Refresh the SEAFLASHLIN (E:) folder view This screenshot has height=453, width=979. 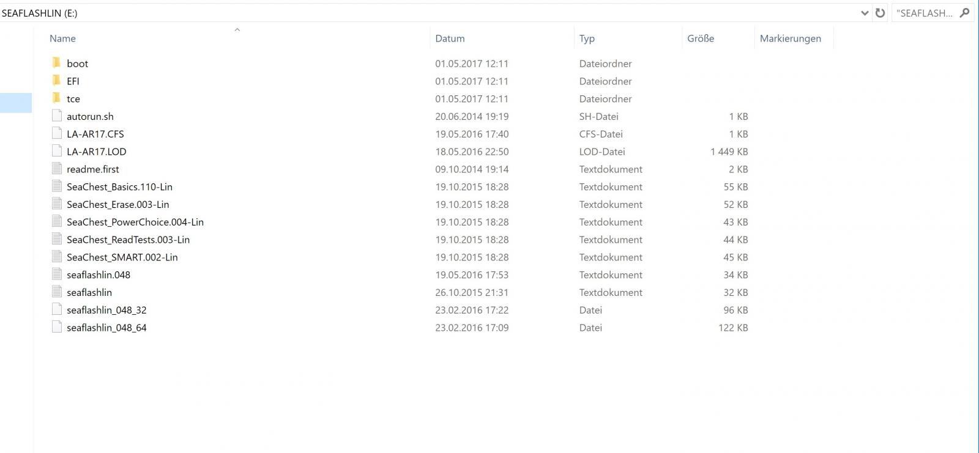(880, 13)
